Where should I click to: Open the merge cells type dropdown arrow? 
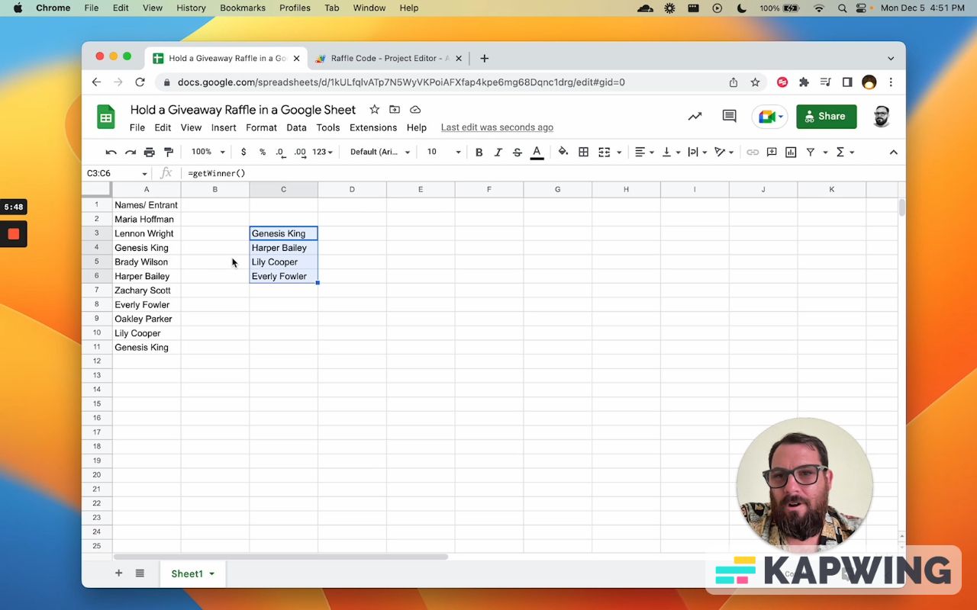[x=619, y=152]
